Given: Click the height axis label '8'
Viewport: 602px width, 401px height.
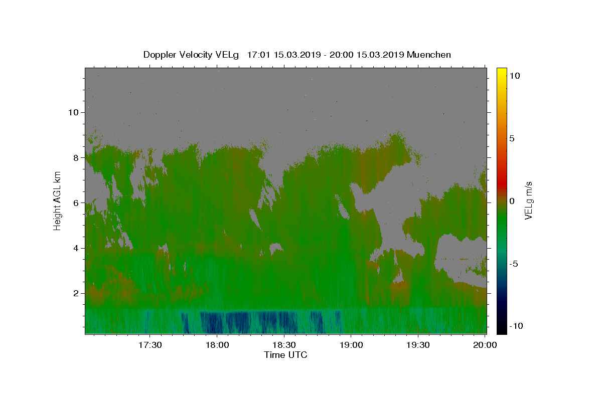Looking at the screenshot, I should (76, 157).
